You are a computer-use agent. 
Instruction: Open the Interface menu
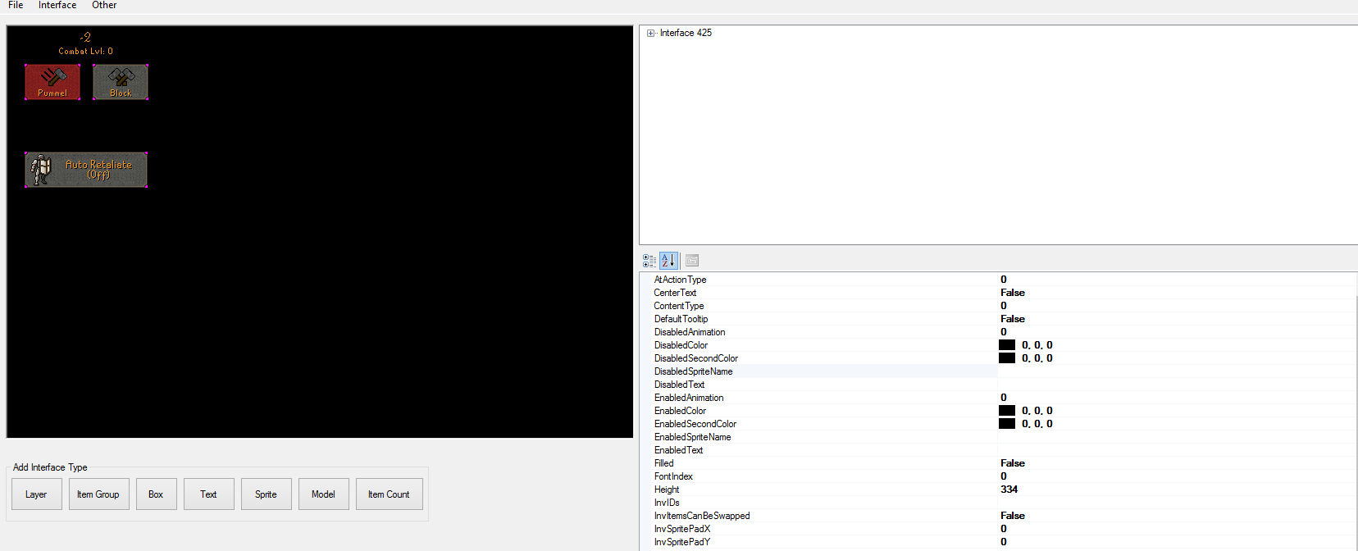coord(57,5)
